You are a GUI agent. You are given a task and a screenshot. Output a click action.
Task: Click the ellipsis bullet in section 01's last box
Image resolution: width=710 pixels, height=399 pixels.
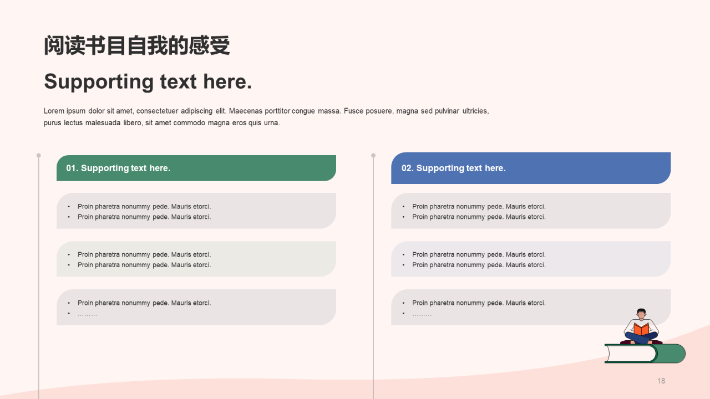click(x=87, y=314)
